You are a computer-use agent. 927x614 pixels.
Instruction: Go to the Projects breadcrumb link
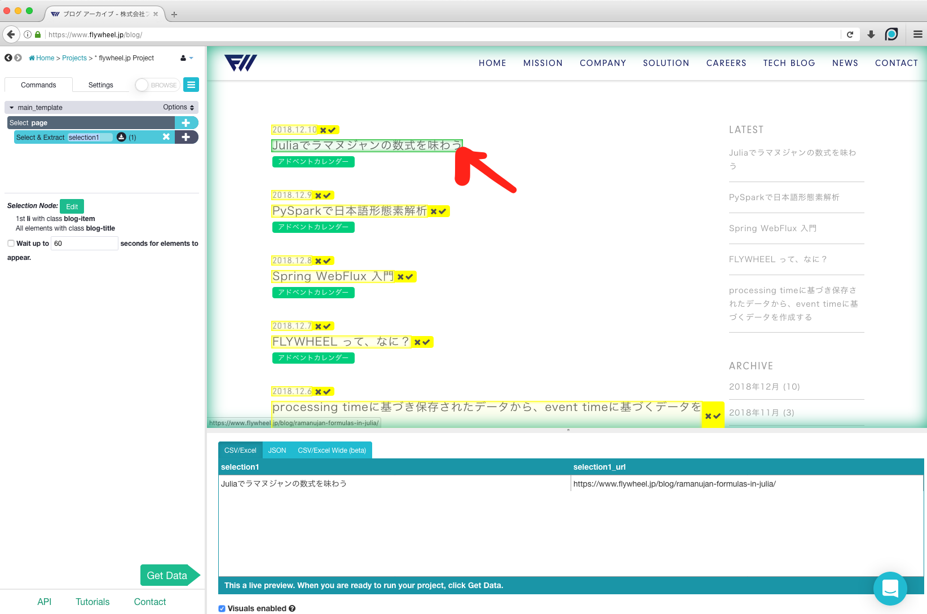[74, 58]
